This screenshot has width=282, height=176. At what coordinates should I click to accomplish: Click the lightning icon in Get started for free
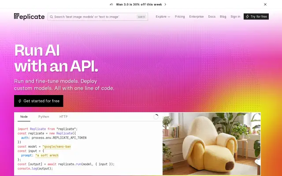pyautogui.click(x=20, y=101)
